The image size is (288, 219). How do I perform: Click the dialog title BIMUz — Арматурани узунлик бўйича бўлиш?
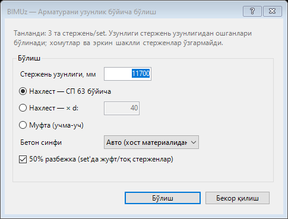(81, 12)
